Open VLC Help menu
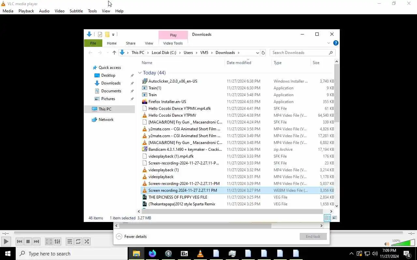417x260 pixels. [119, 11]
